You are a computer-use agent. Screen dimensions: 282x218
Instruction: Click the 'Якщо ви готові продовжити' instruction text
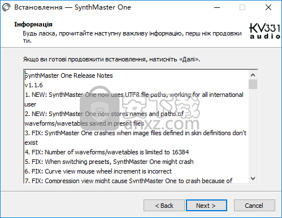[111, 59]
